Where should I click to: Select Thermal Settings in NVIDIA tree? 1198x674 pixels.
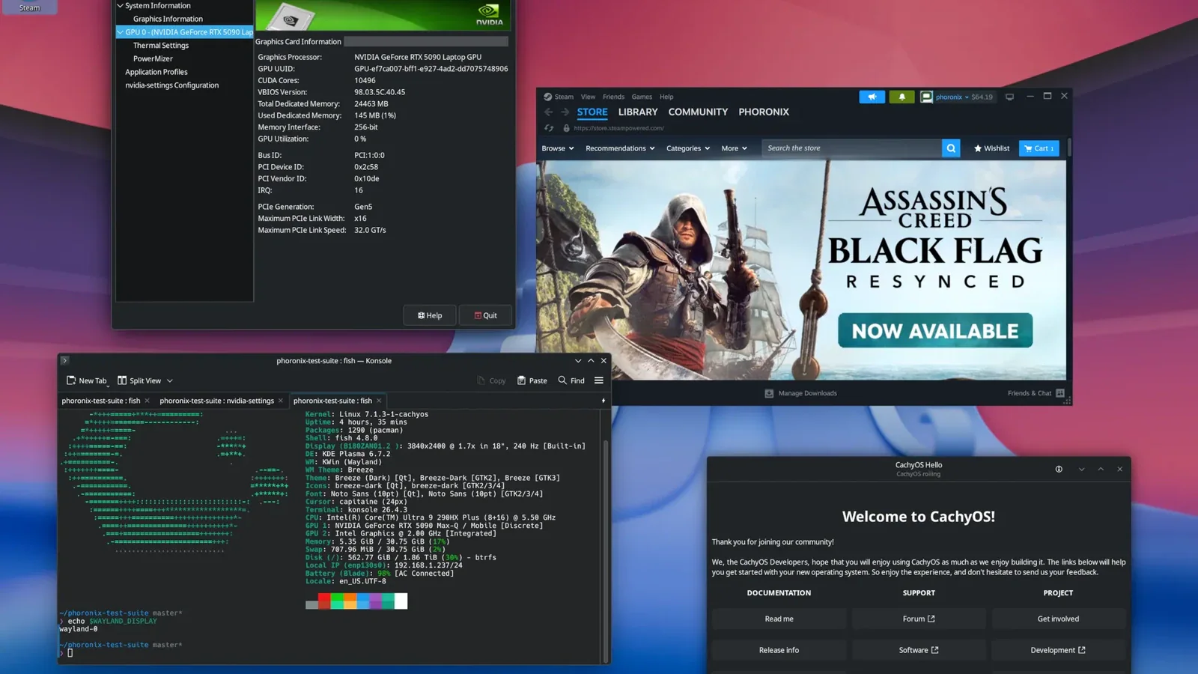160,46
